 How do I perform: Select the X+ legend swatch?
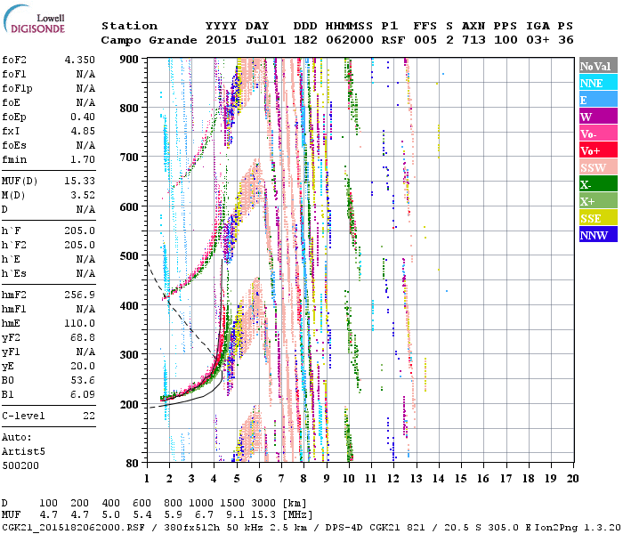[598, 200]
